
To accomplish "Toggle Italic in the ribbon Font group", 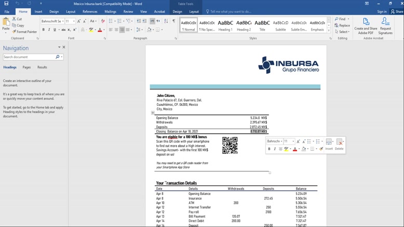I will [49, 30].
